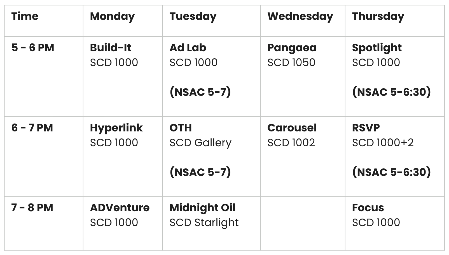This screenshot has height=255, width=449.
Task: Click the Thursday column header
Action: pyautogui.click(x=395, y=21)
